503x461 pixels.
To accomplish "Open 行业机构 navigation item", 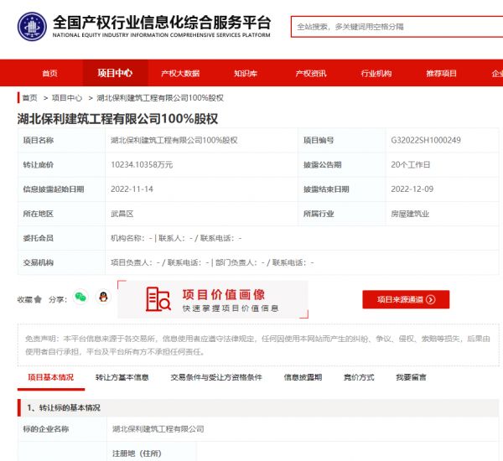I will 376,74.
